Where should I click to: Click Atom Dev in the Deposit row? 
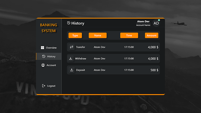coord(99,70)
